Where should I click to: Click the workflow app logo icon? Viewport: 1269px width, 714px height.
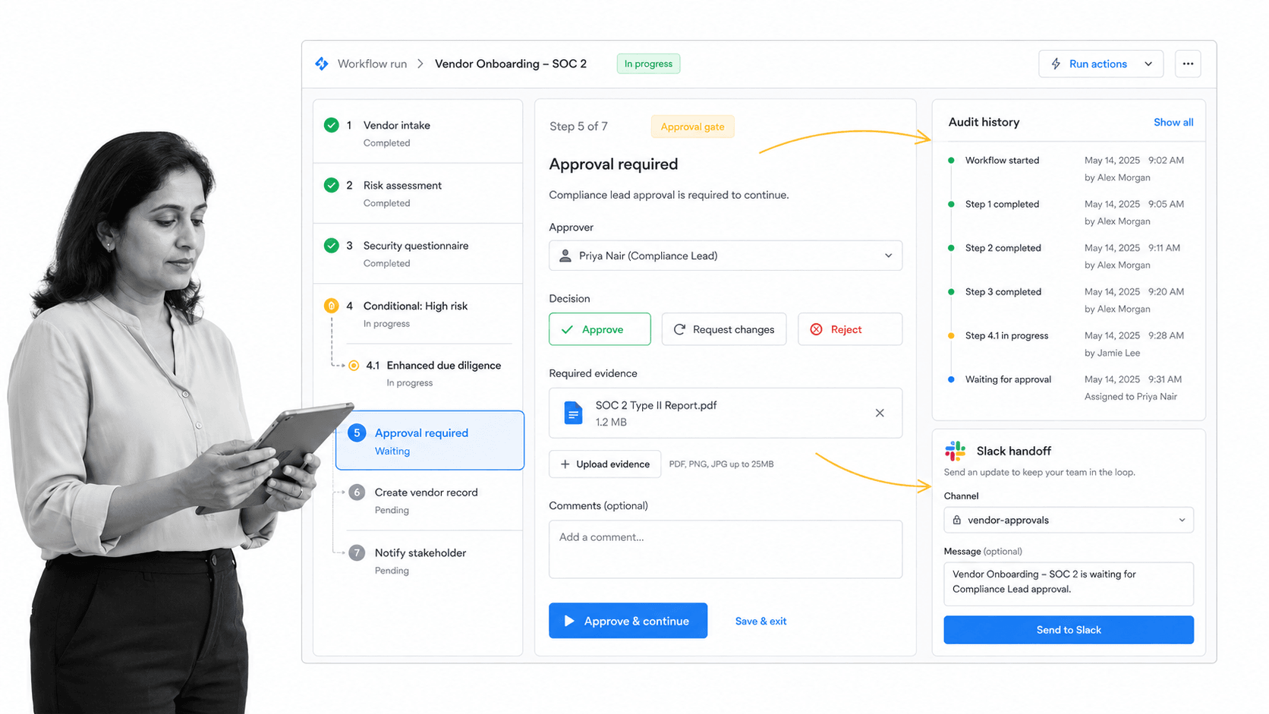coord(322,64)
